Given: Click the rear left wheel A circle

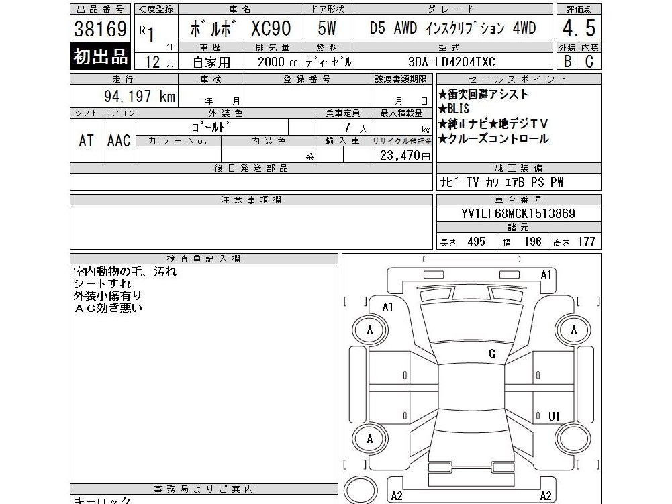Looking at the screenshot, I should click(x=370, y=439).
